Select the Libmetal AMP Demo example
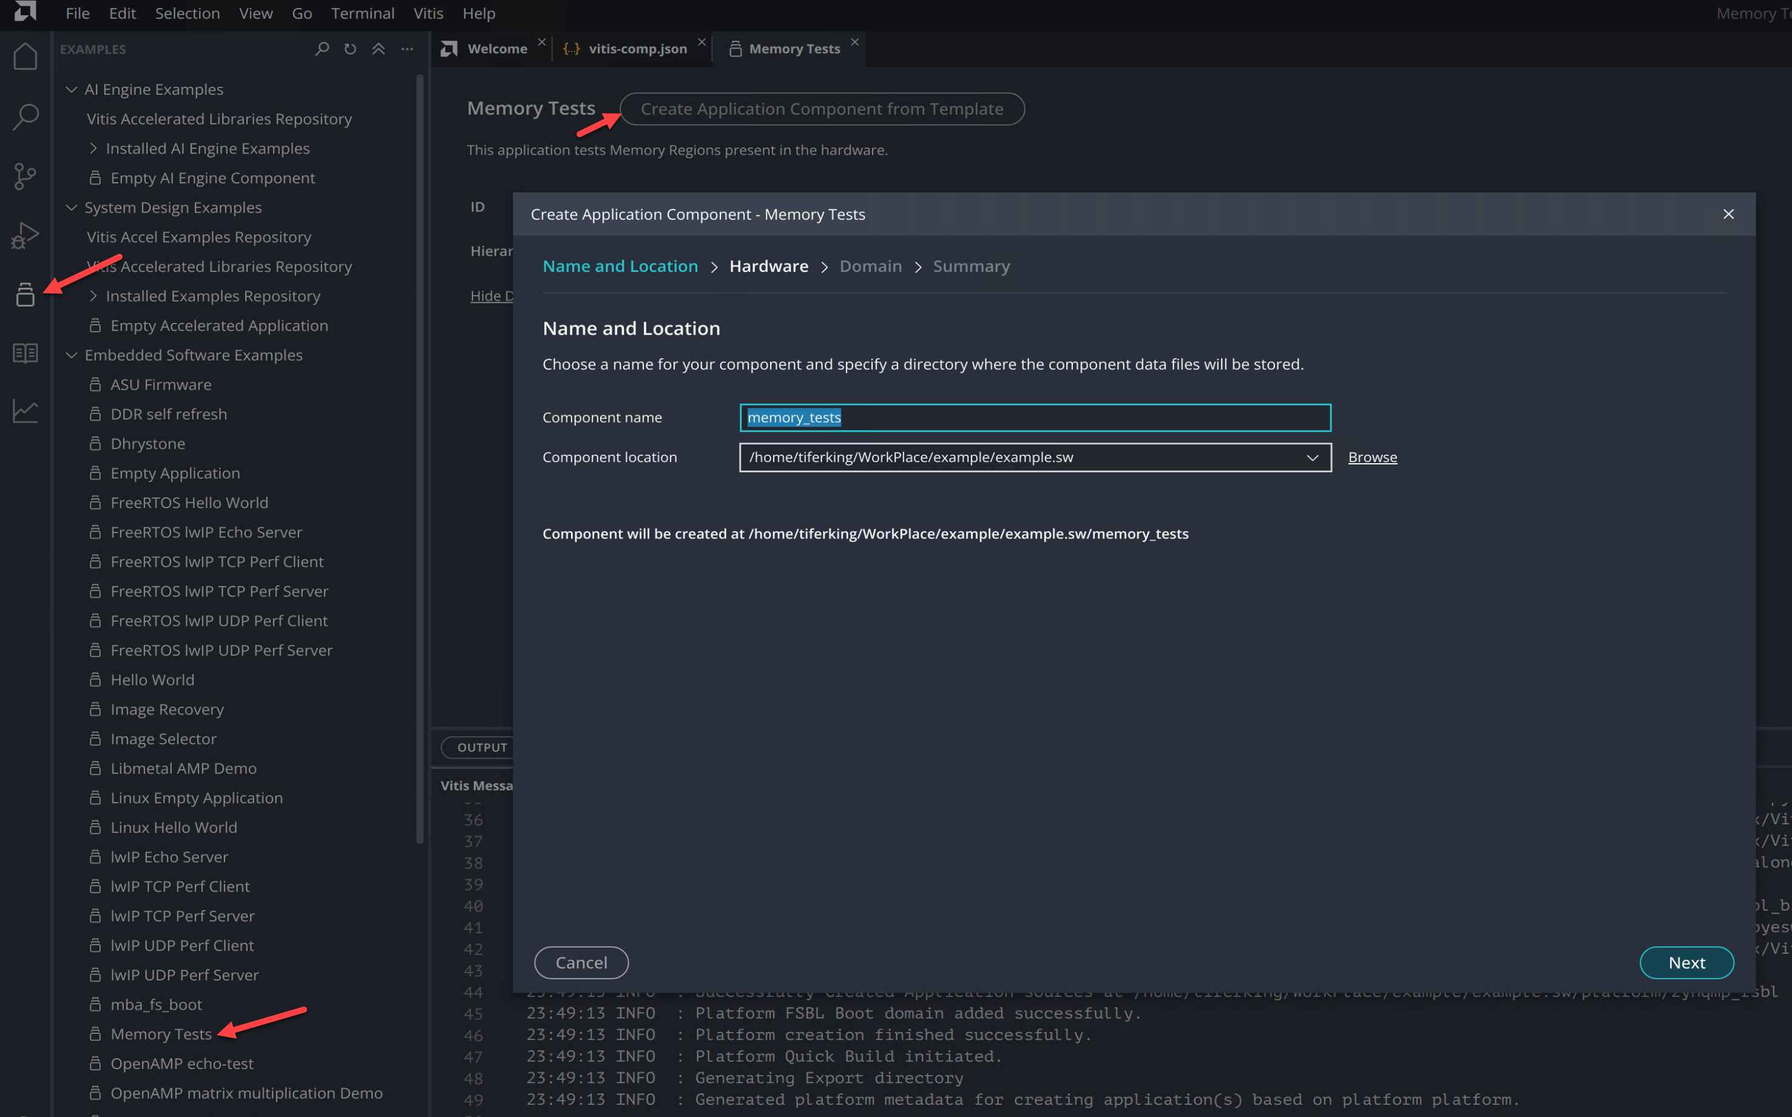 pos(183,769)
